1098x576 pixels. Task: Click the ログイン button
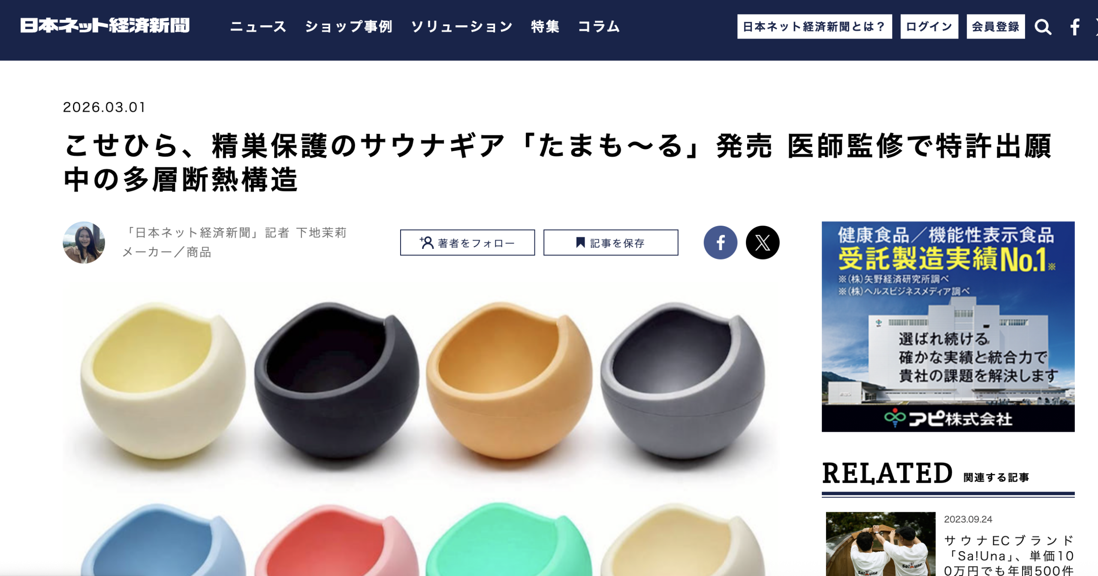(929, 27)
